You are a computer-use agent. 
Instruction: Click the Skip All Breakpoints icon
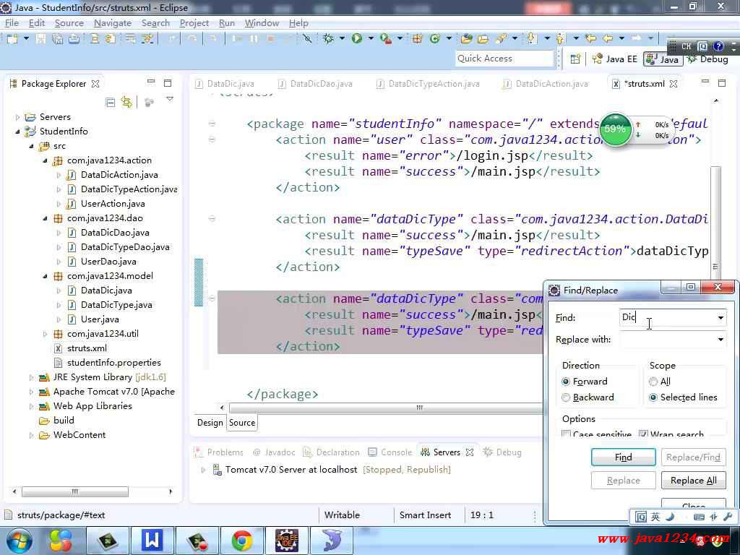[x=307, y=39]
